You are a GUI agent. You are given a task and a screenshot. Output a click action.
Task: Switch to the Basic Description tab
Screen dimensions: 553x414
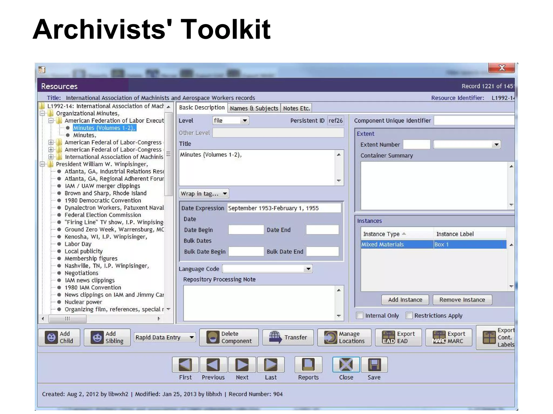tap(202, 108)
